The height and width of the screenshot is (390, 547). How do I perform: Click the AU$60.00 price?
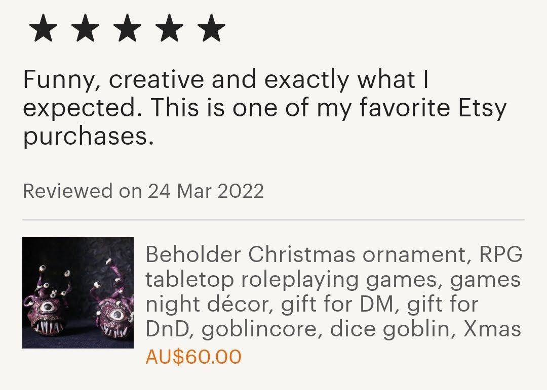[x=193, y=357]
